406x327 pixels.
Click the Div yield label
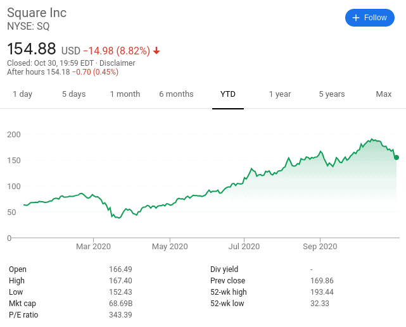[224, 269]
